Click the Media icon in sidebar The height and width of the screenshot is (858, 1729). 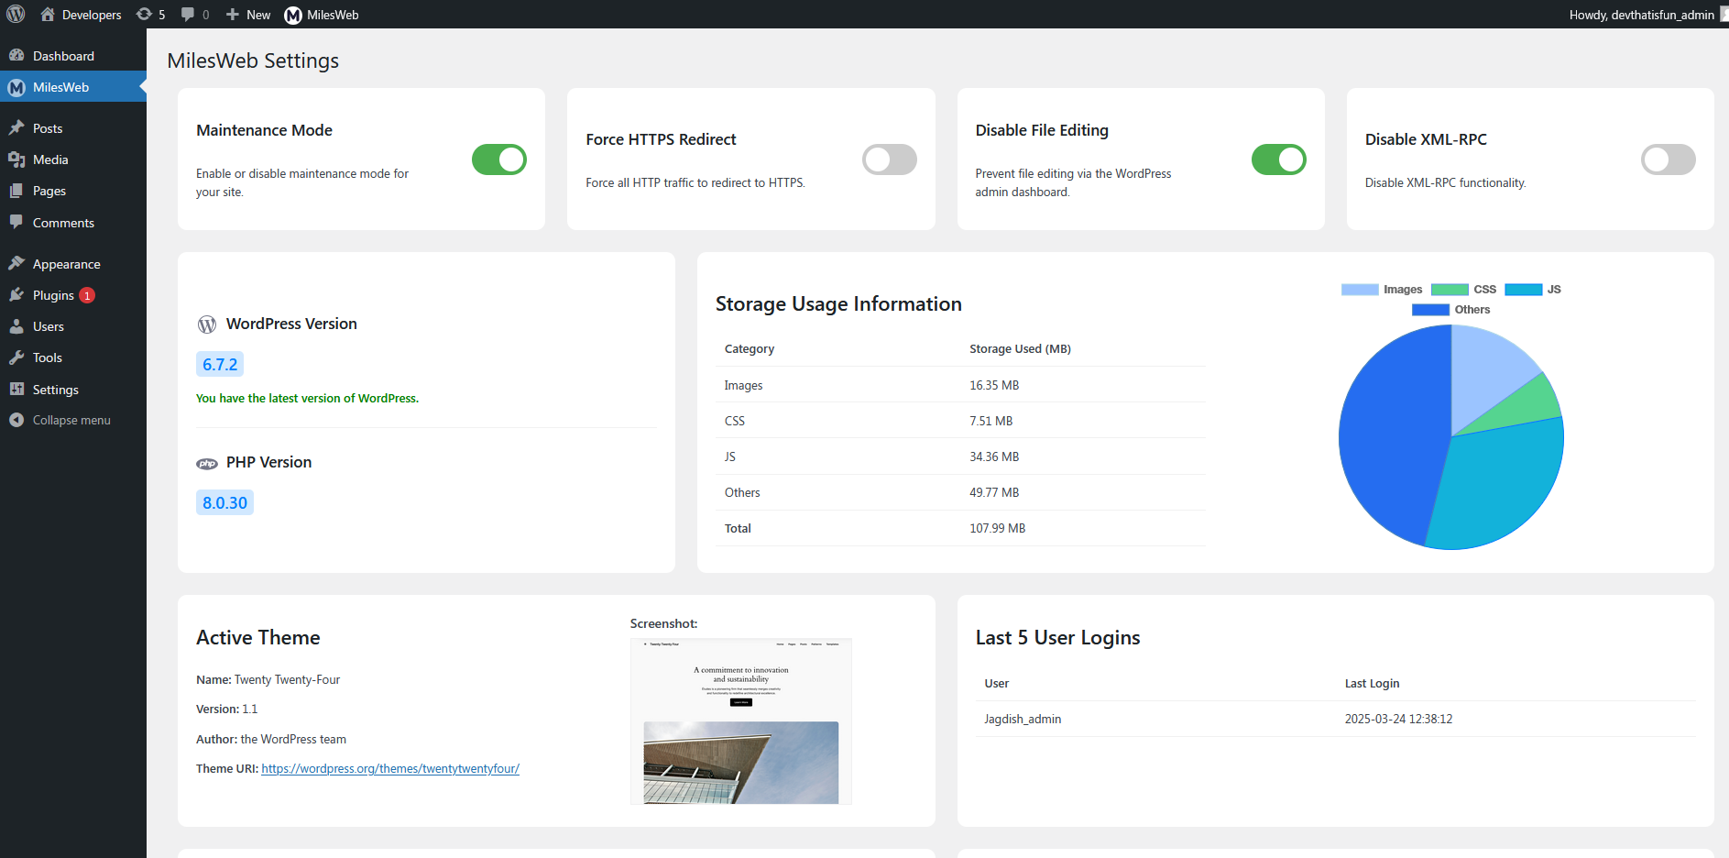click(x=16, y=159)
